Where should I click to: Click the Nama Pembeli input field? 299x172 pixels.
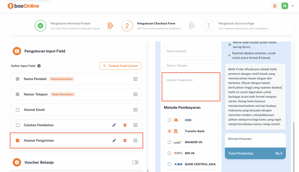[191, 51]
